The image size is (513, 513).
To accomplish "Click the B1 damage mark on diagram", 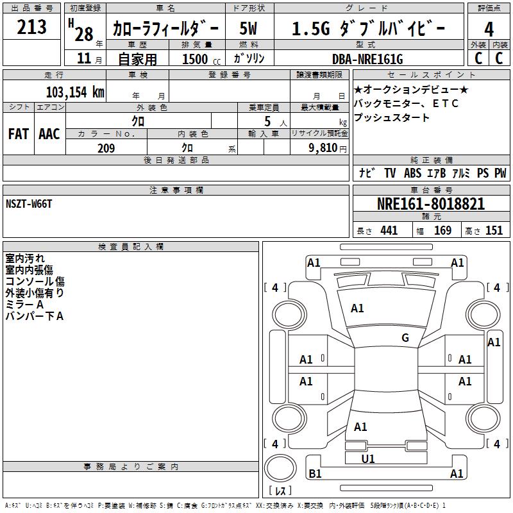I will (x=315, y=474).
